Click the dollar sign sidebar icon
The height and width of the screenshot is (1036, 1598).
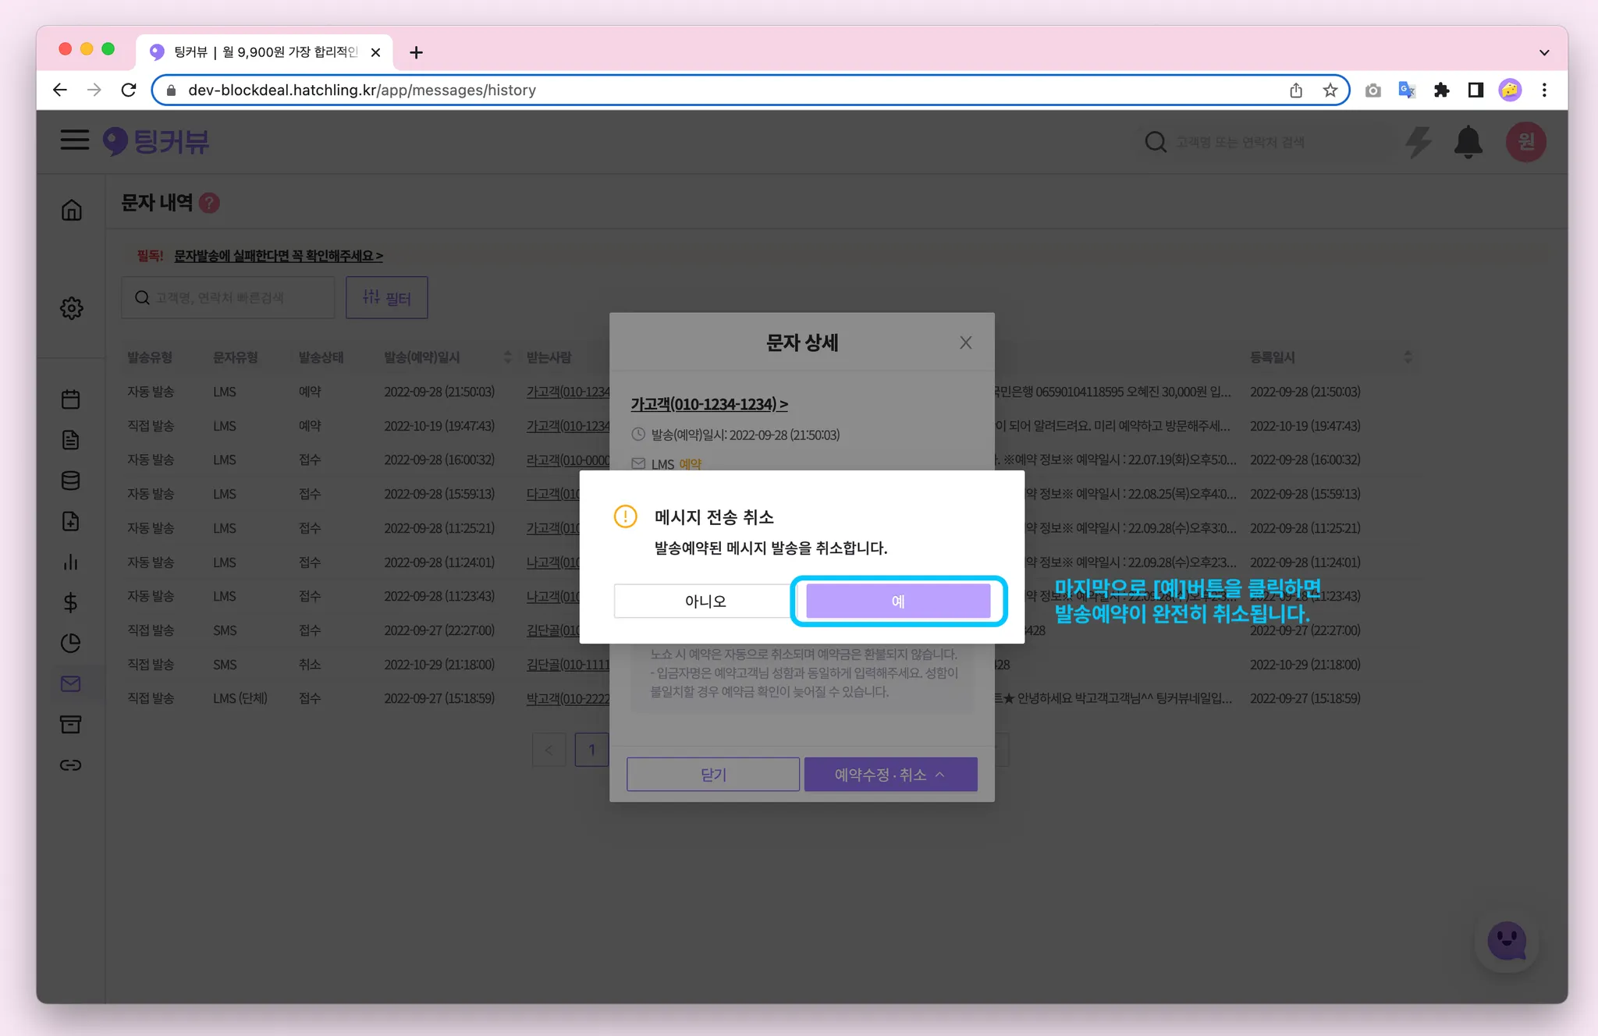[71, 602]
